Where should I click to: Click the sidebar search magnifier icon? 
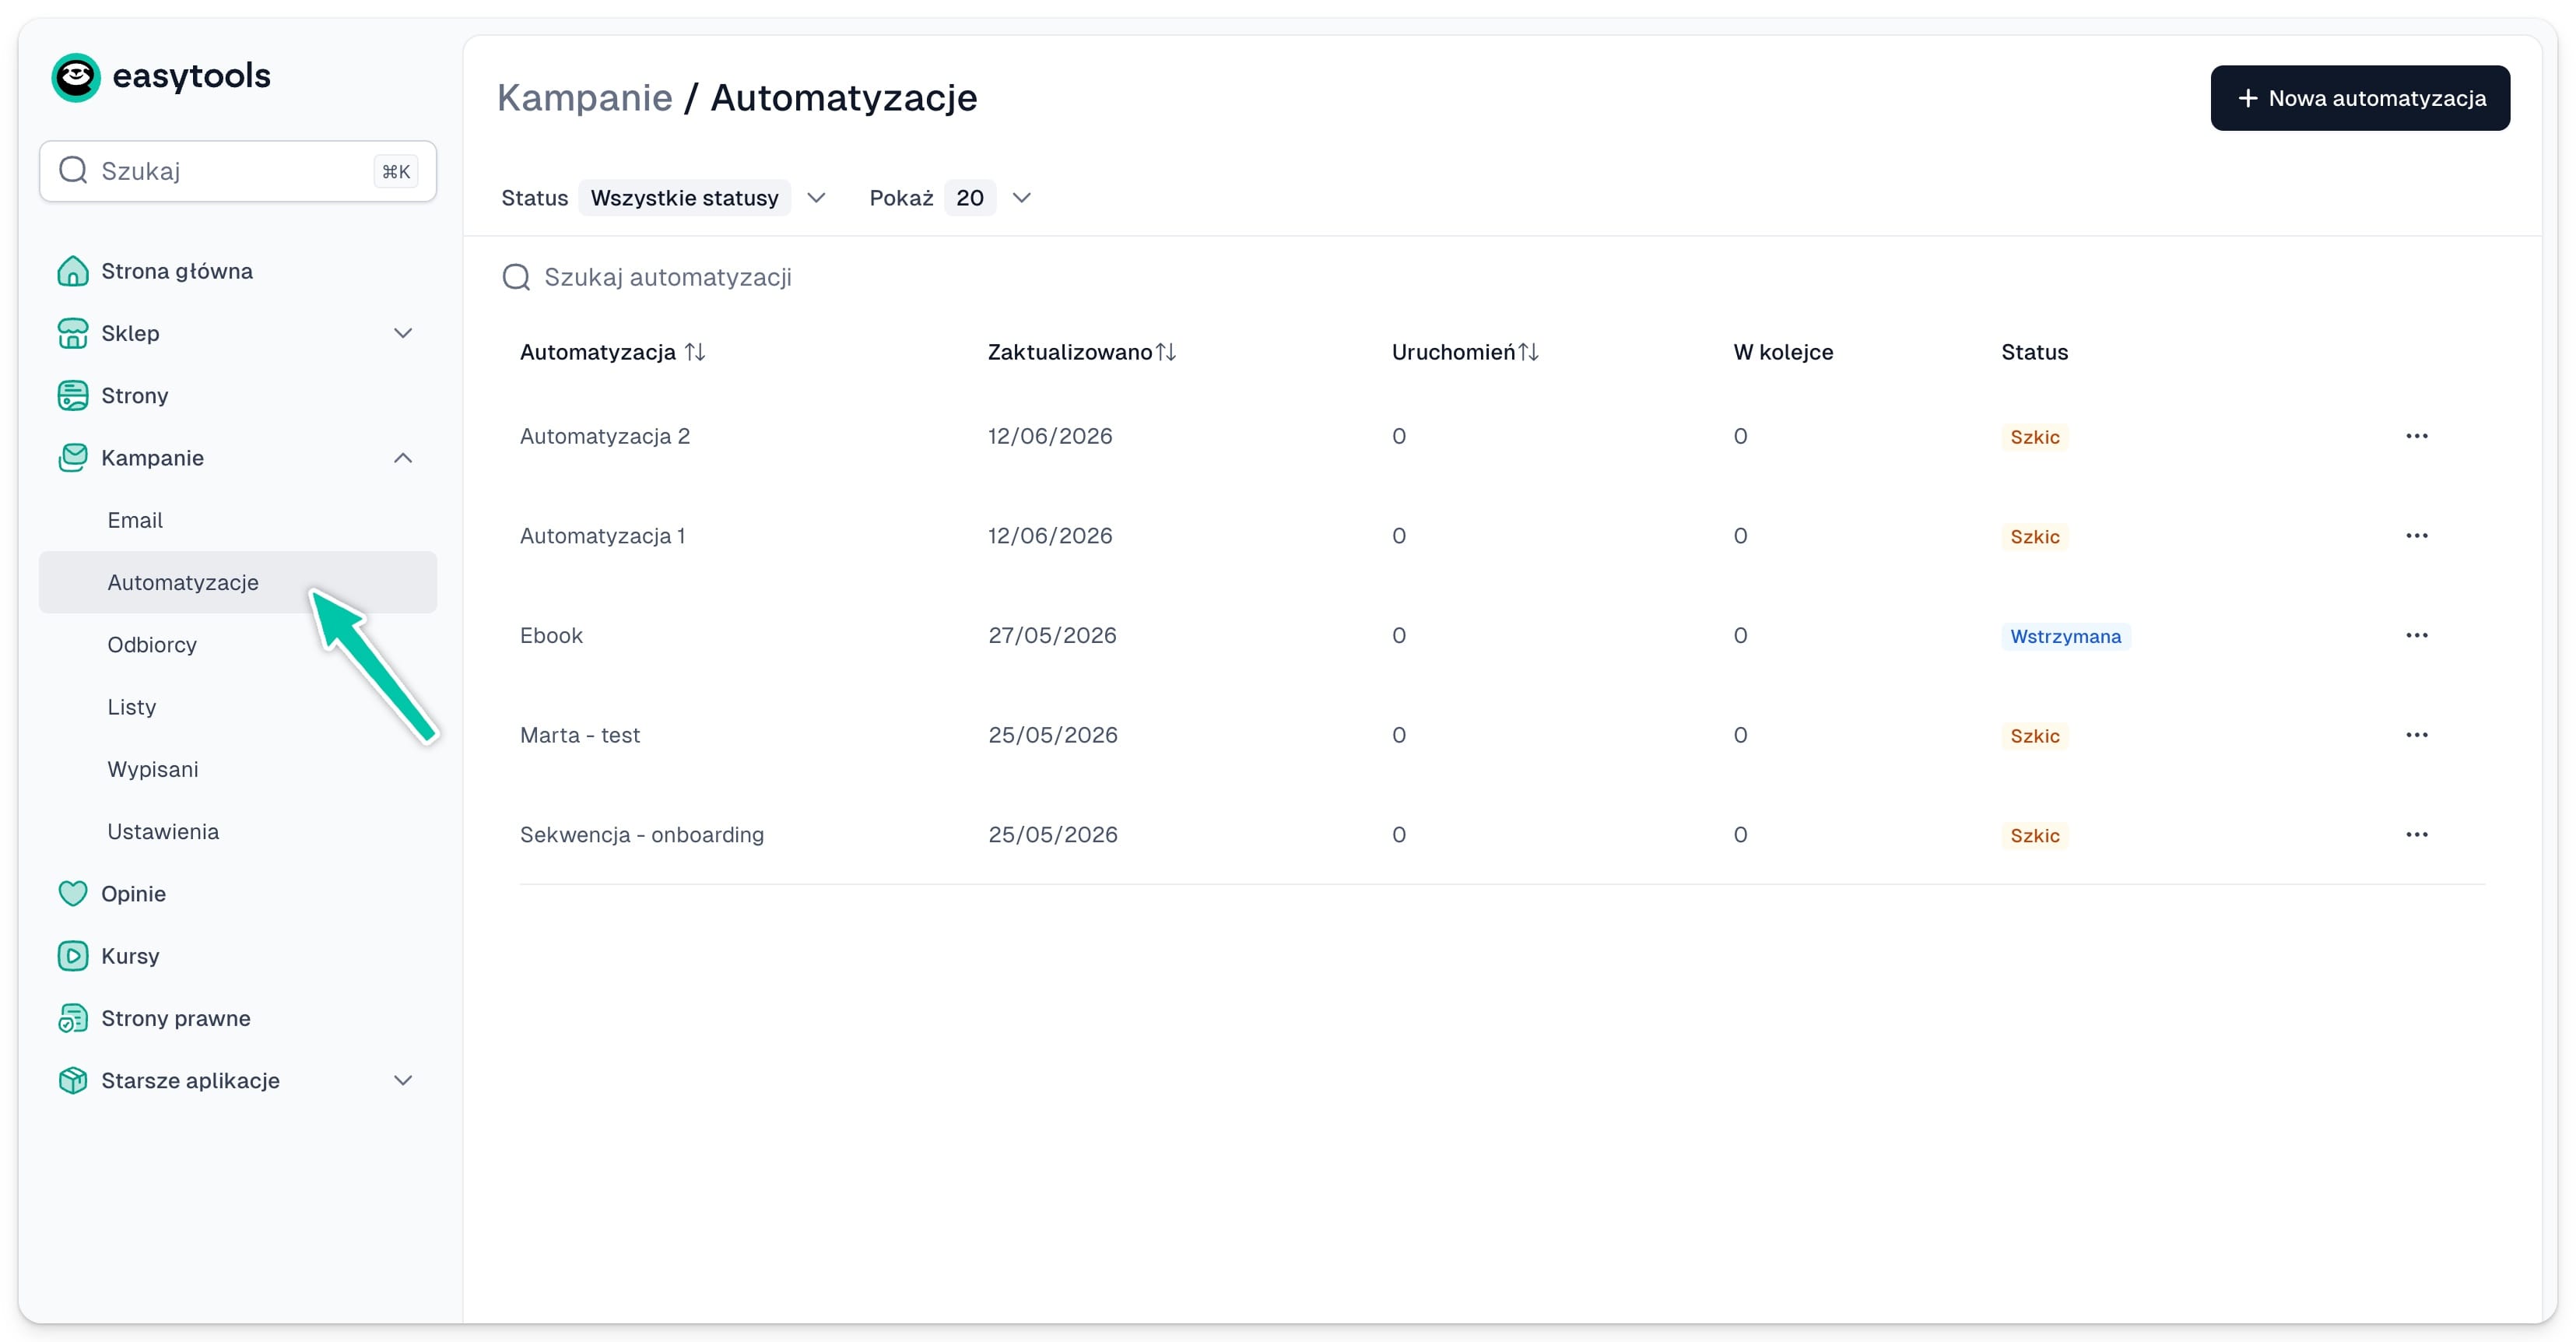[73, 170]
